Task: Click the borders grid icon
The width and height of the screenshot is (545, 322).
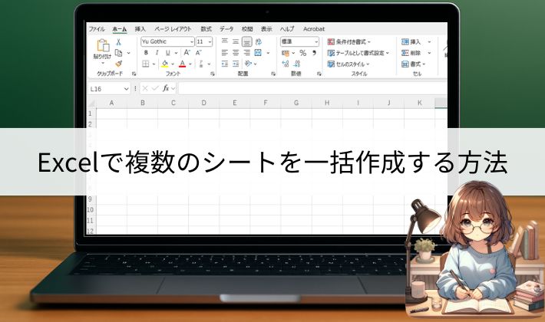Action: coord(146,64)
